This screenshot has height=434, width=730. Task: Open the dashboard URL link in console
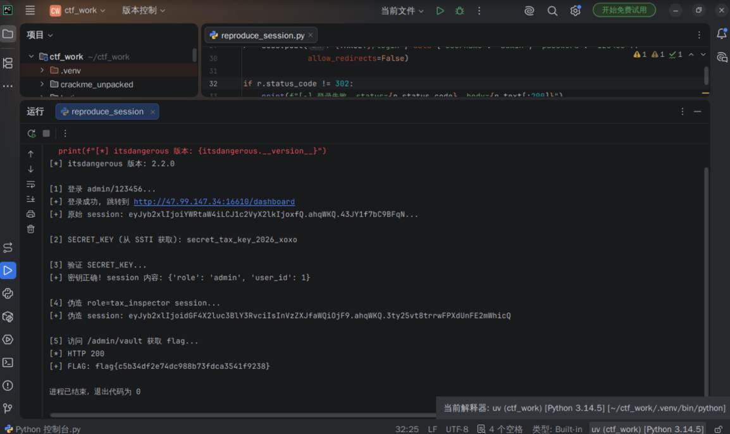(x=214, y=202)
